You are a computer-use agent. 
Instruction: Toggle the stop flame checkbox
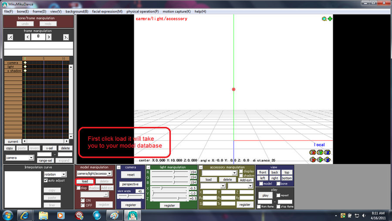click(278, 207)
